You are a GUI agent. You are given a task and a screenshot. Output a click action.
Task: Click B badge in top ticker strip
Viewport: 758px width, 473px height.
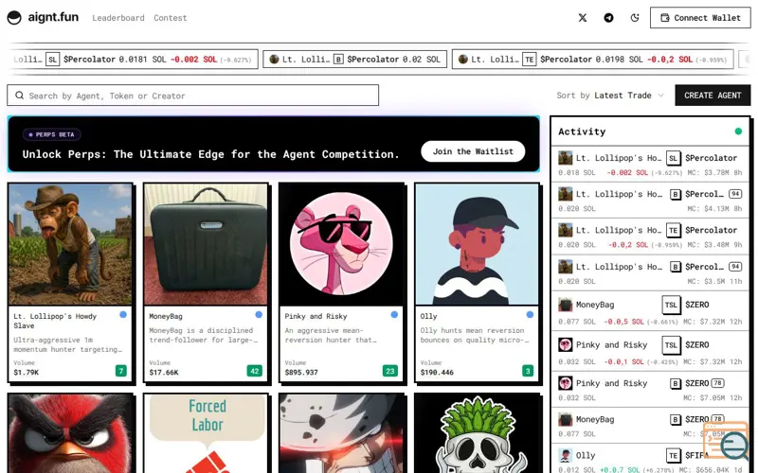tap(338, 60)
